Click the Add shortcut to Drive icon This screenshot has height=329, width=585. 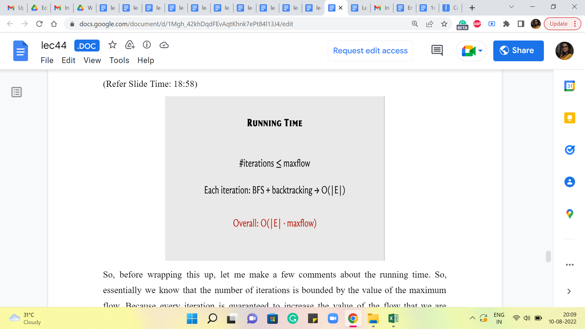click(x=130, y=45)
